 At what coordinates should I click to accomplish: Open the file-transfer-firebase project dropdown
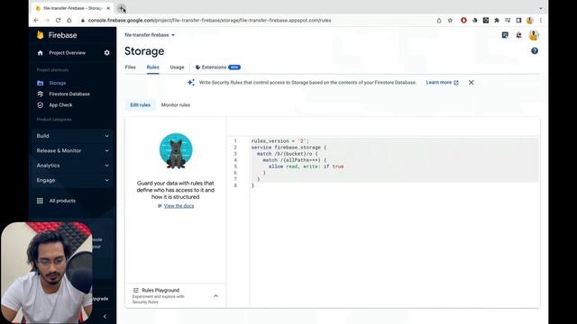tap(150, 35)
